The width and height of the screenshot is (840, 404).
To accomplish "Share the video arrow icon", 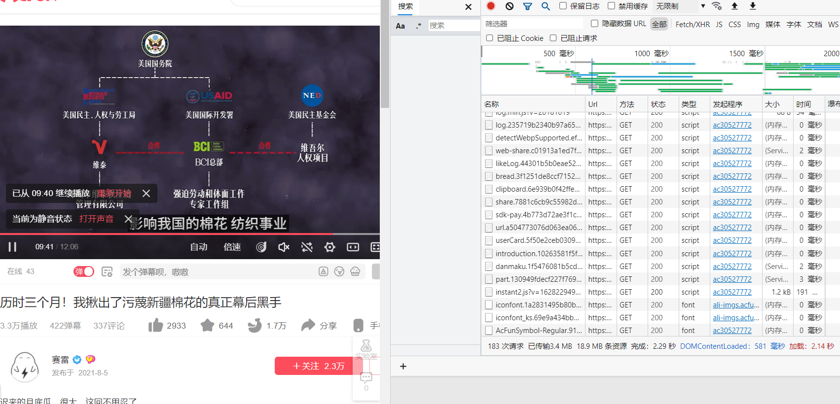I will [308, 325].
